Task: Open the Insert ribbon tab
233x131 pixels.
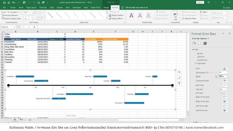Action: [21, 7]
